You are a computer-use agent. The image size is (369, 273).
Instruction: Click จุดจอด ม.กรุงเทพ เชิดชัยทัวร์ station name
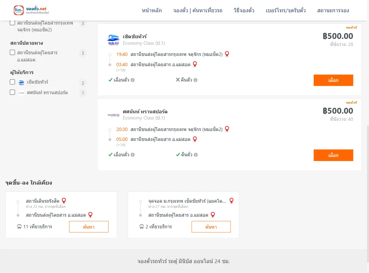tap(187, 201)
